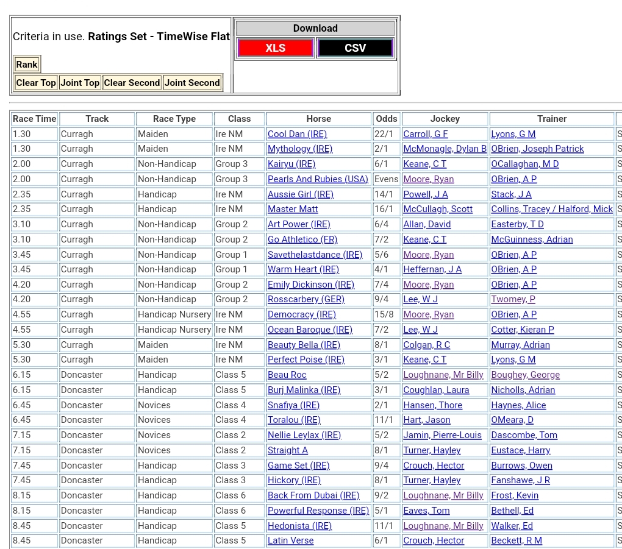Open trainer OBrien, Joseph Patrick link
Image resolution: width=622 pixels, height=549 pixels.
[x=537, y=149]
